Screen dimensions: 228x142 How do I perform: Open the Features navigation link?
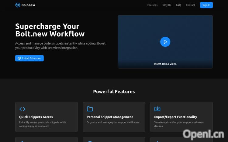tap(152, 5)
